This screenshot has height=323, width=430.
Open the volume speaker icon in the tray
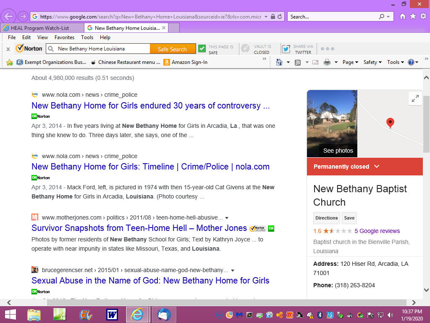click(x=390, y=315)
